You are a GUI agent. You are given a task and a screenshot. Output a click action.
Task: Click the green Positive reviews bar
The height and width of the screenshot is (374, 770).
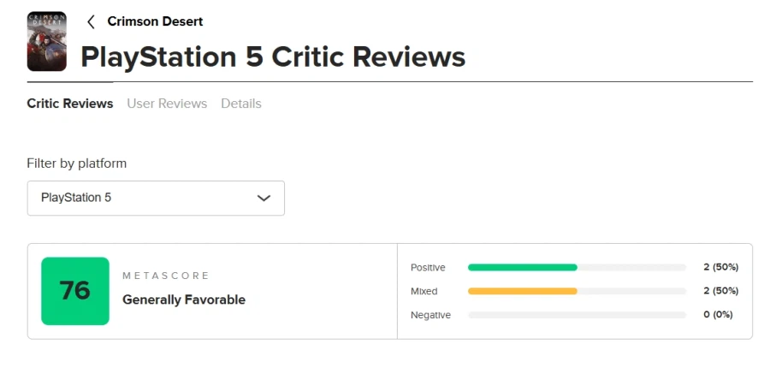click(x=523, y=268)
